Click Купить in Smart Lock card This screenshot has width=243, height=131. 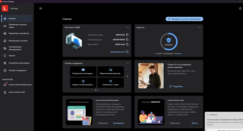coord(195,123)
